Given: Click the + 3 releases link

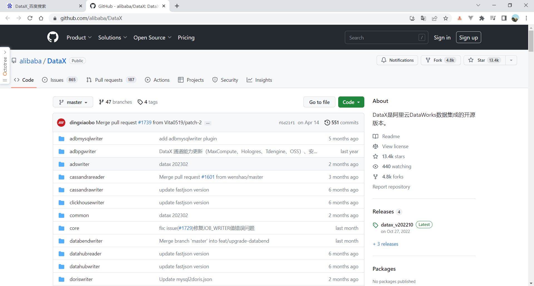Looking at the screenshot, I should [385, 244].
